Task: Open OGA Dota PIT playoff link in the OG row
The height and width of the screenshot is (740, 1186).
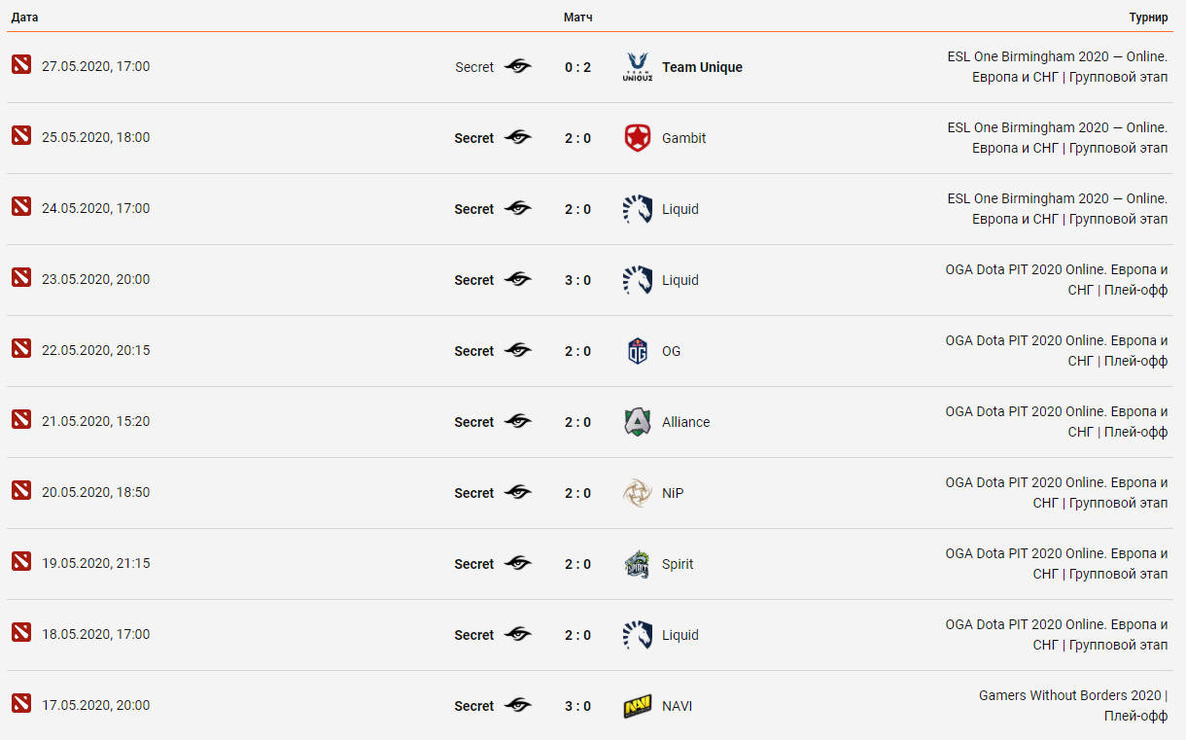Action: point(1057,351)
